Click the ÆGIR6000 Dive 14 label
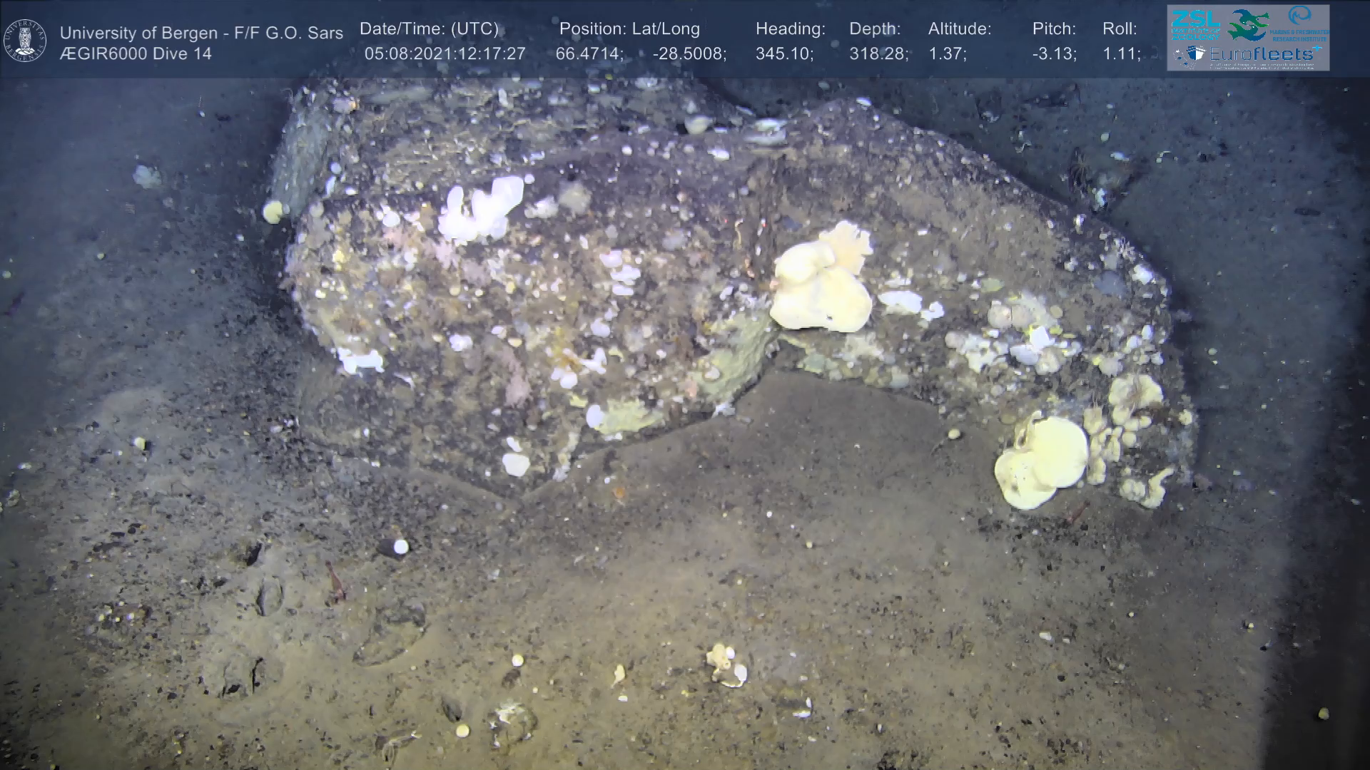Screen dimensions: 1370x770 (x=136, y=53)
